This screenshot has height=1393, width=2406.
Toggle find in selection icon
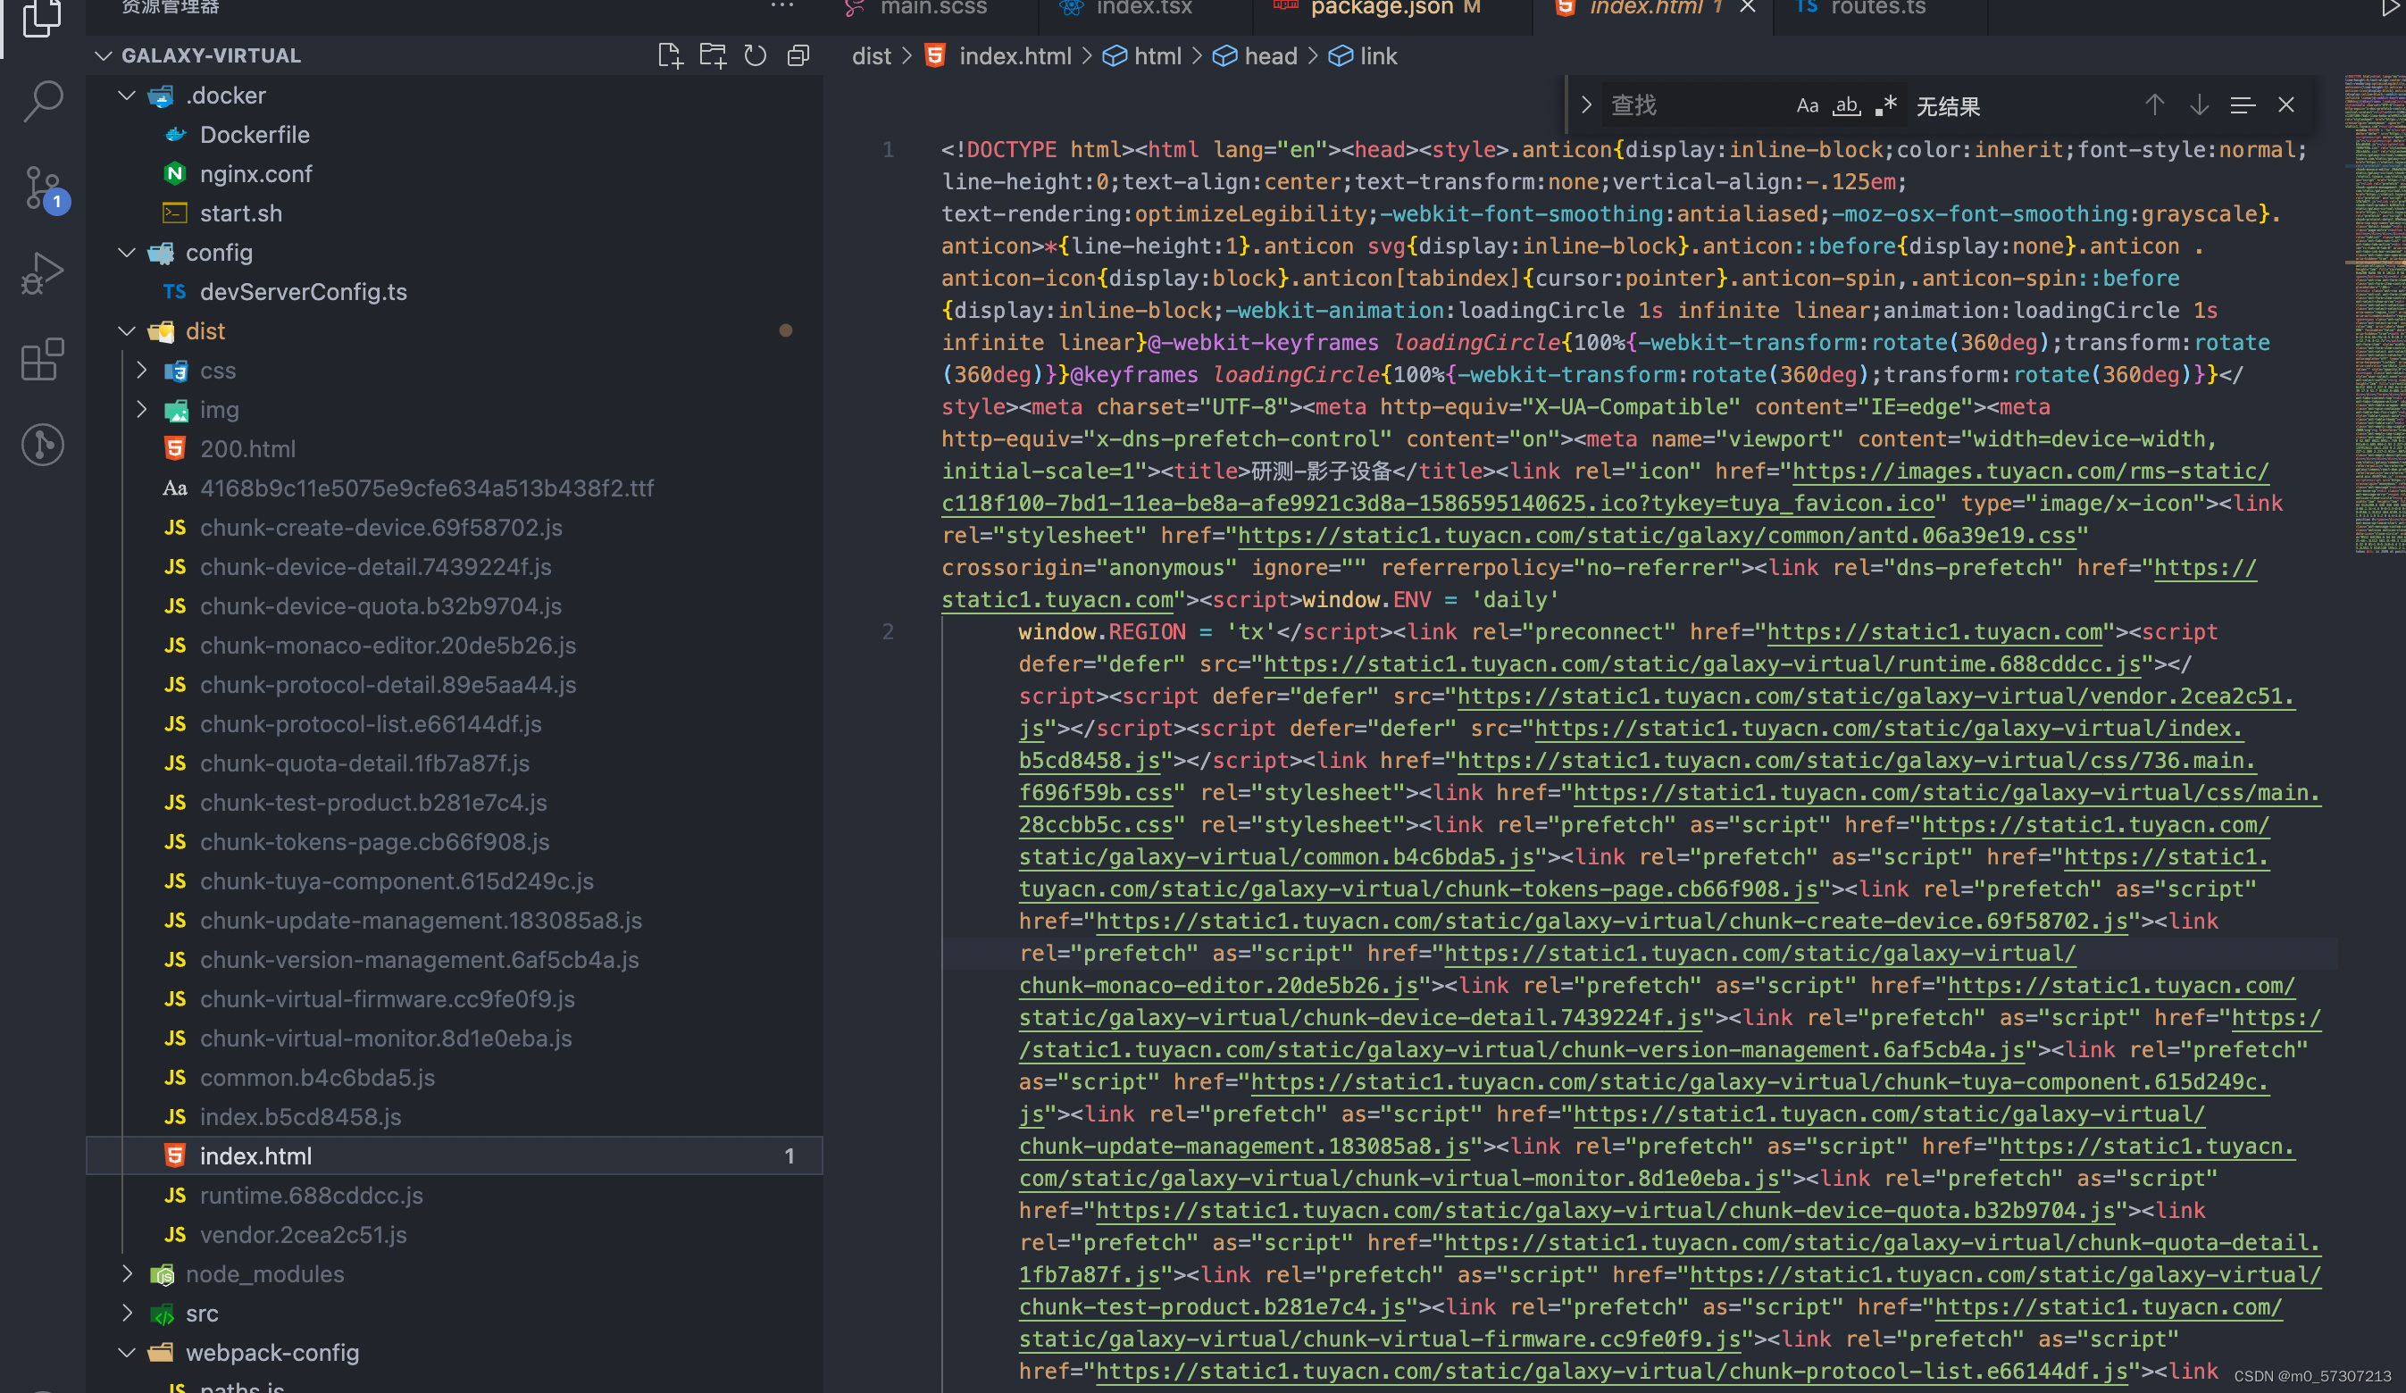point(2243,105)
